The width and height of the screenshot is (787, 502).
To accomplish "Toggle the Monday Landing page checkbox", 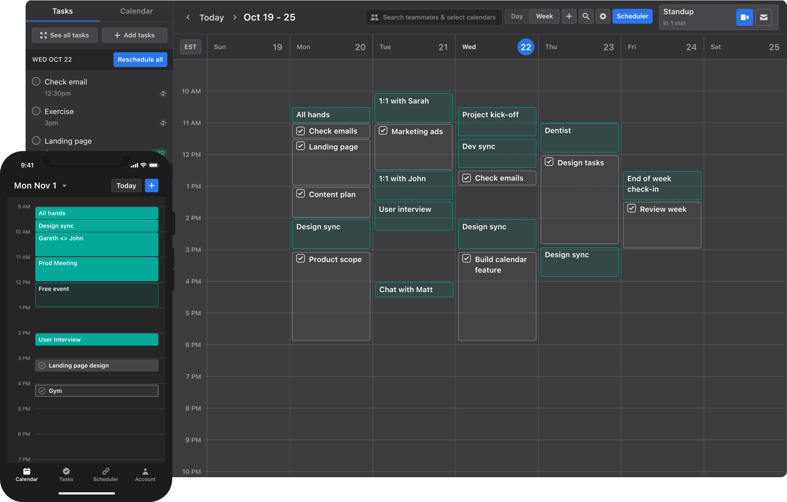I will (301, 146).
